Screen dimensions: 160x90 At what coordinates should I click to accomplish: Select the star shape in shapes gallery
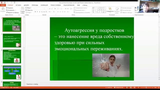pos(103,12)
